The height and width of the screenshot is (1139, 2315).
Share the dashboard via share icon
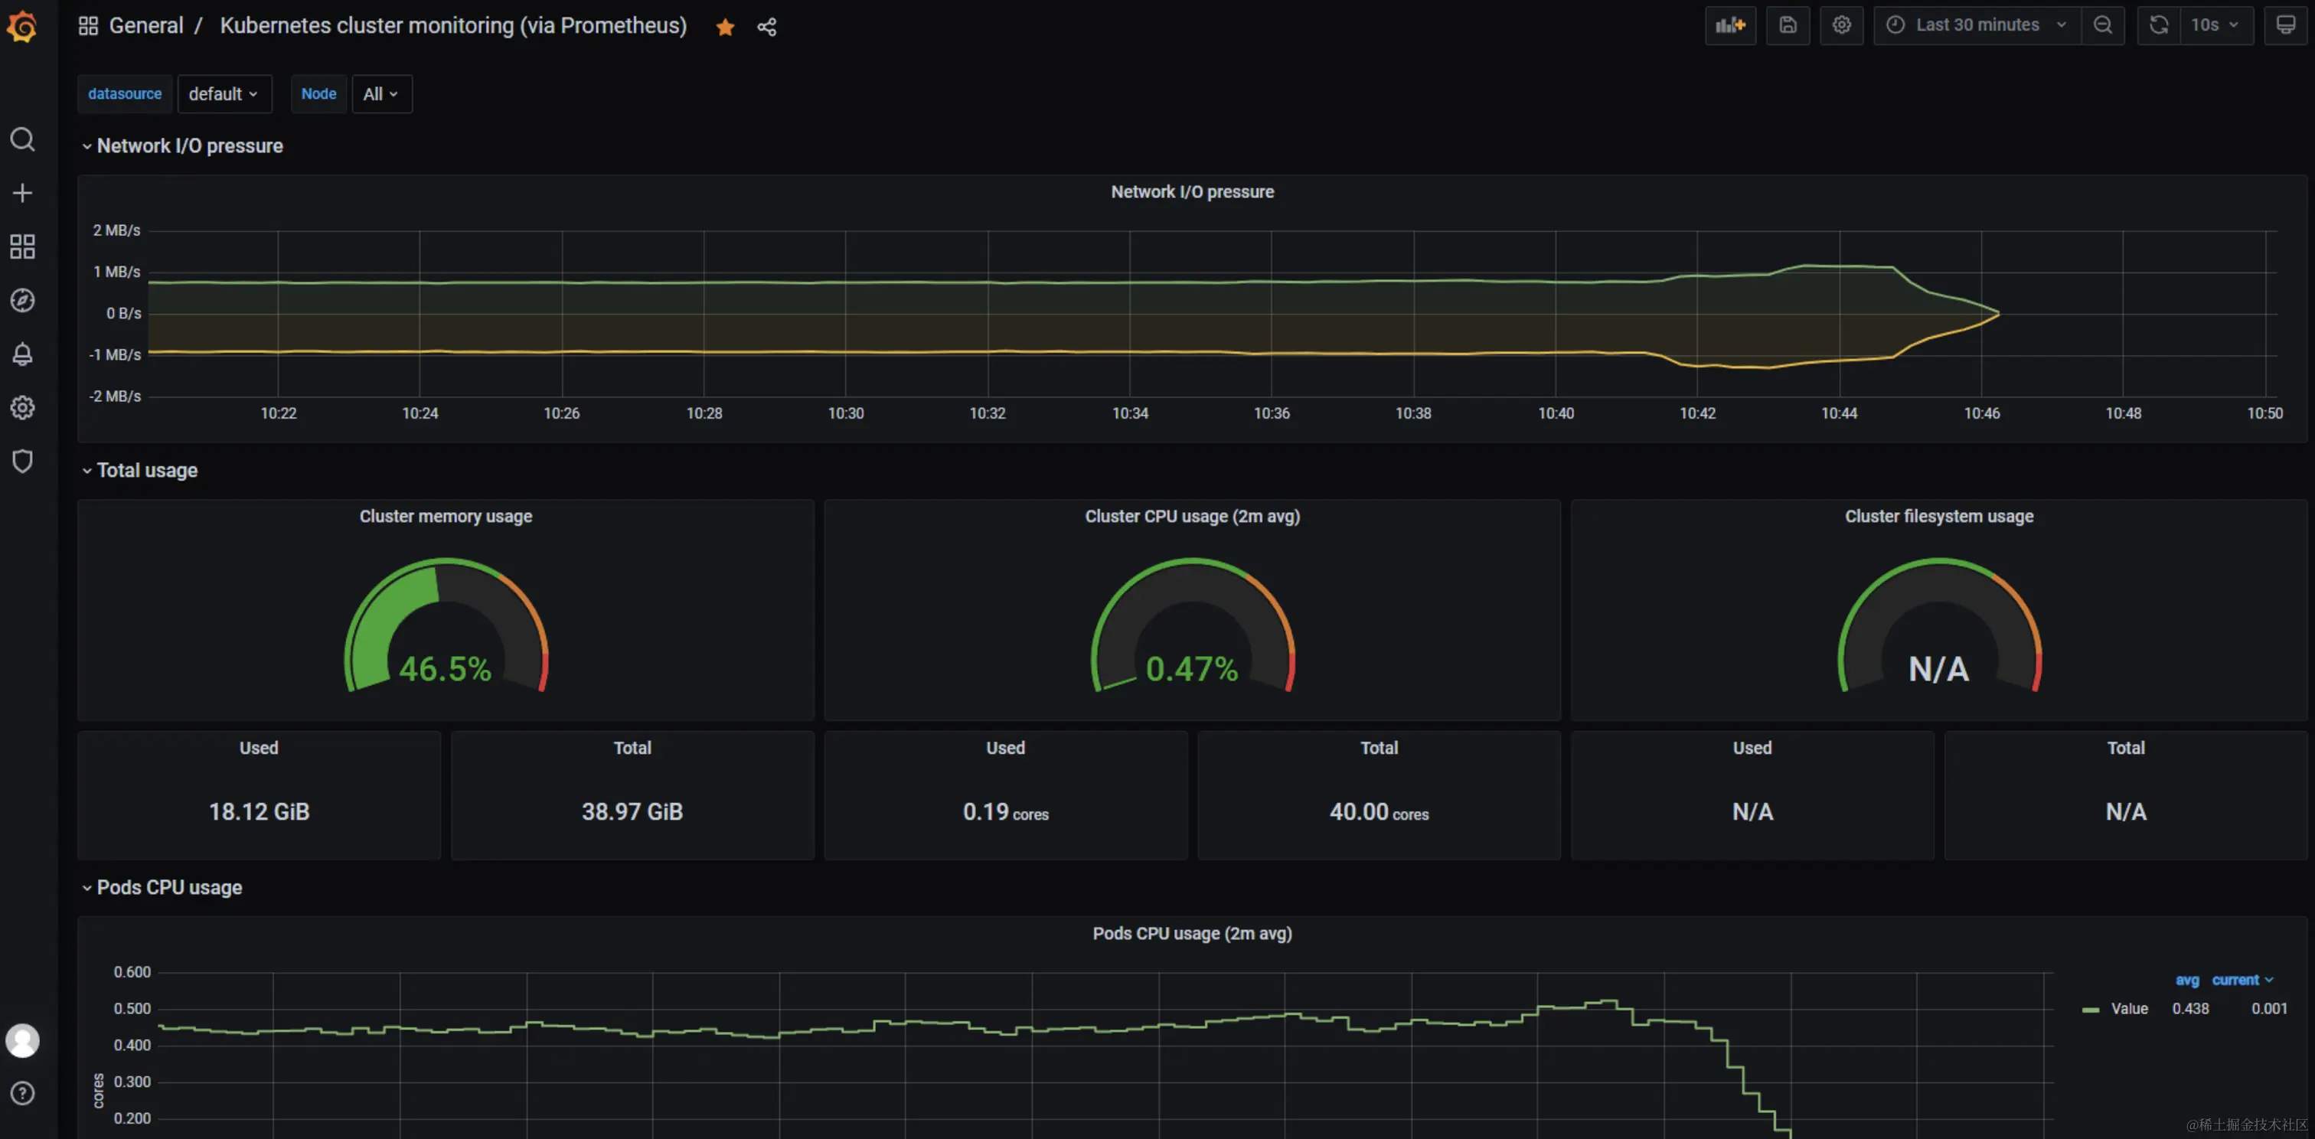click(x=766, y=27)
